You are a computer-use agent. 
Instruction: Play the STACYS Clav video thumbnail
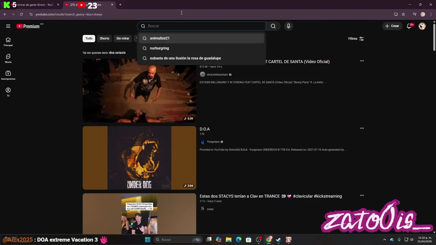tap(139, 214)
